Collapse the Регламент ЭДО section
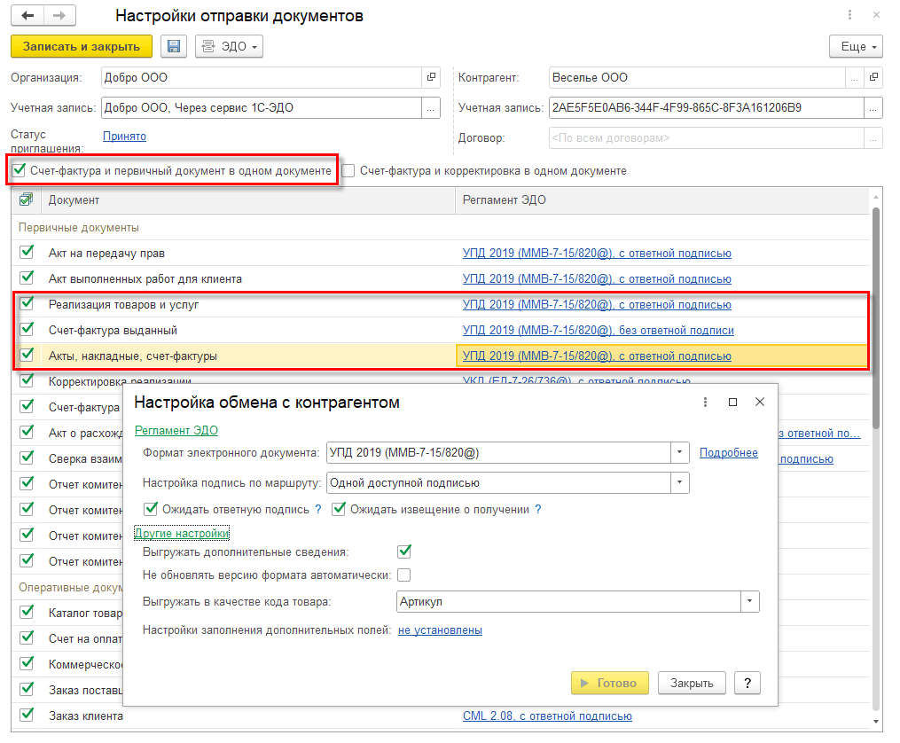This screenshot has width=900, height=743. 176,430
